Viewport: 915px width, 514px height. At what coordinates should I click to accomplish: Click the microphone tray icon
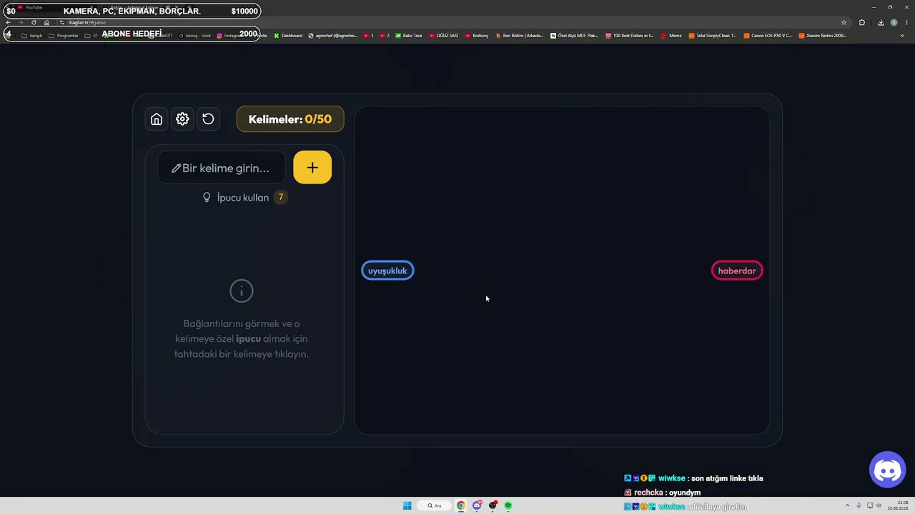(859, 505)
